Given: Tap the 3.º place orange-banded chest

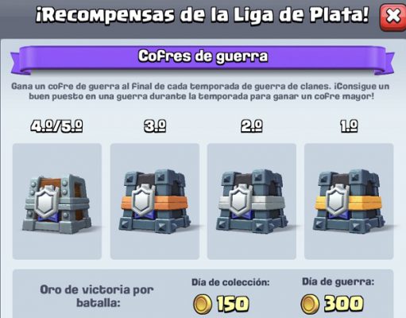Looking at the screenshot, I should click(x=155, y=201).
